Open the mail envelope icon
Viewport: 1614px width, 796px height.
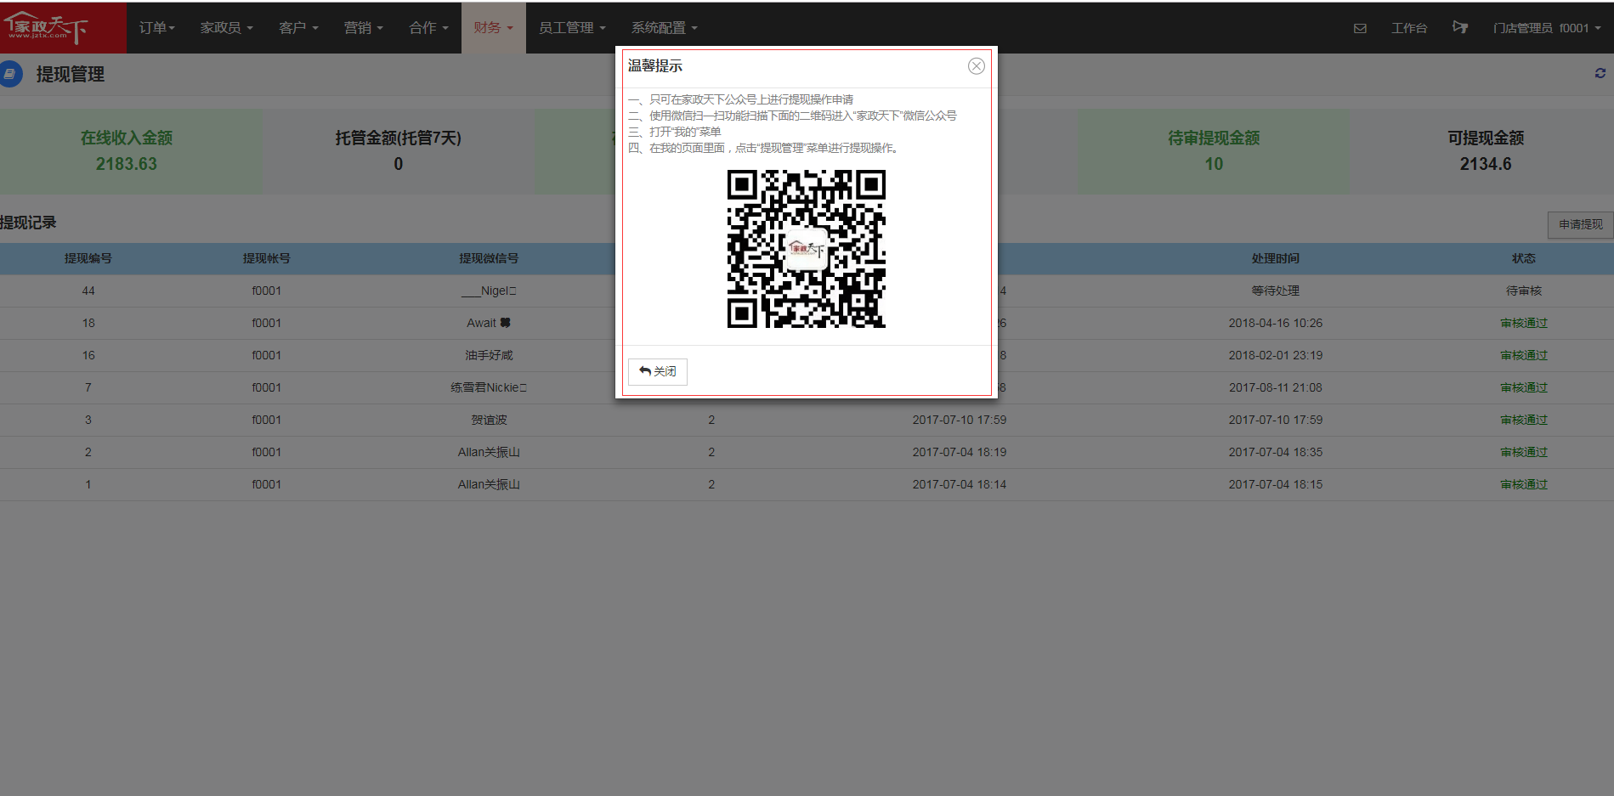pos(1360,28)
